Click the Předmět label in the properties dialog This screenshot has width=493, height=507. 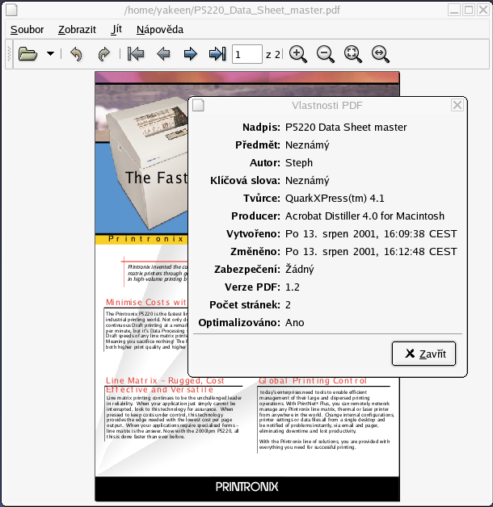tap(257, 145)
